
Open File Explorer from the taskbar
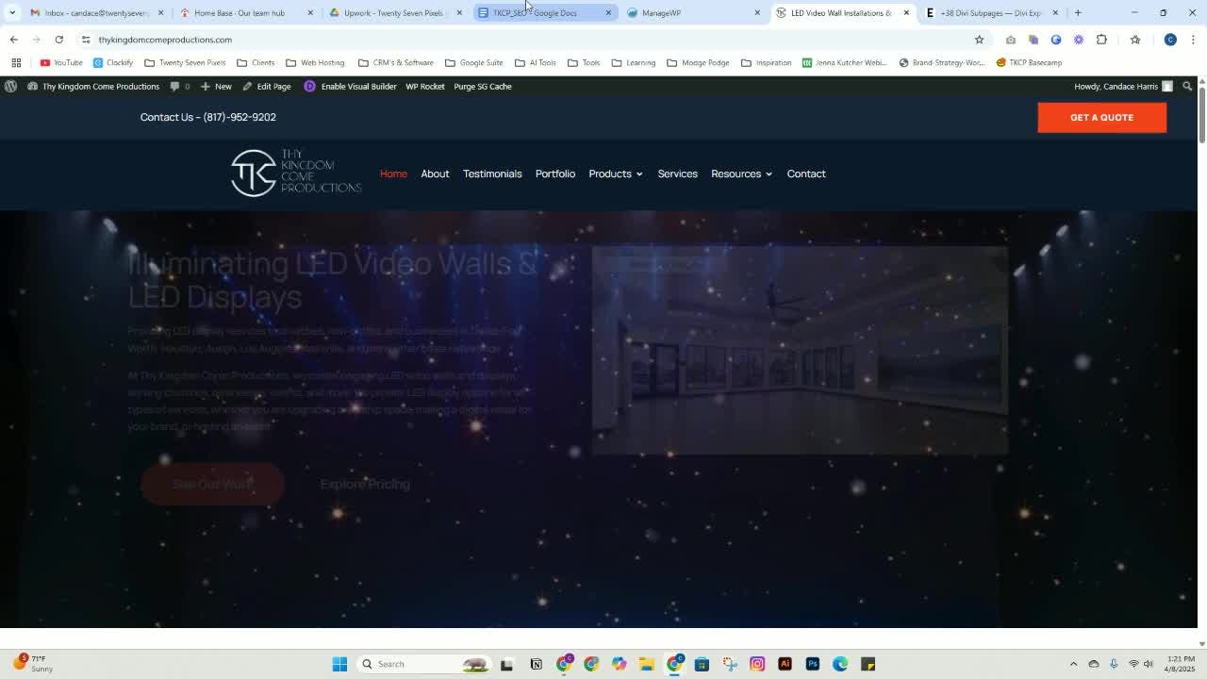(x=646, y=664)
